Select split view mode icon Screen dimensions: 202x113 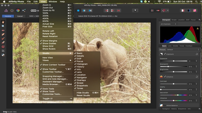84,11
